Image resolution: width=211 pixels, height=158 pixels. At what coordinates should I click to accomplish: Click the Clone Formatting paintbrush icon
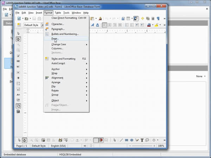coord(100,19)
